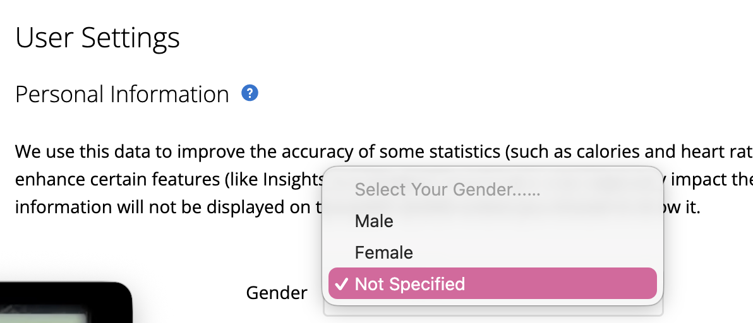Image resolution: width=753 pixels, height=323 pixels.
Task: Click the word "impact" right of the menu
Action: tap(697, 180)
